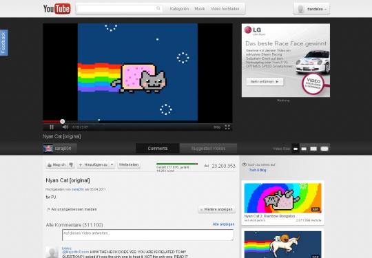372x258 pixels.
Task: Open Nyan Cat 2 Rainbow Boogaloo thumbnail
Action: point(283,198)
